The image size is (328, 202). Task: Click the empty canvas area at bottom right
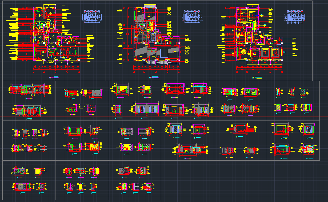[x=240, y=183]
